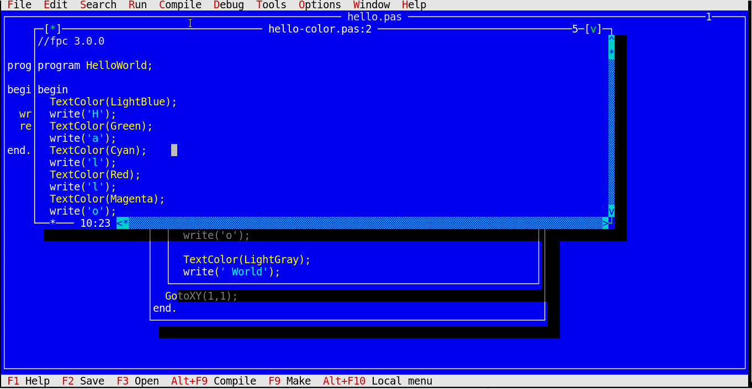752x389 pixels.
Task: Click F9 Make in status bar
Action: 289,381
